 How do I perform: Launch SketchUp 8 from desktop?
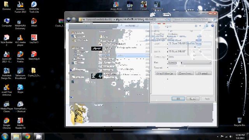click(34, 56)
